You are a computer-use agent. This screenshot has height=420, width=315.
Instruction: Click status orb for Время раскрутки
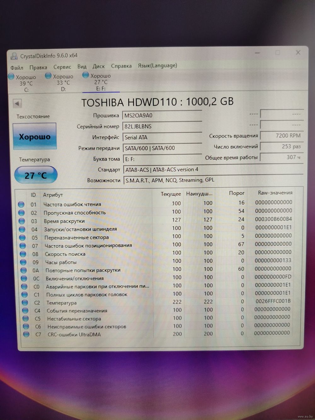click(x=22, y=221)
